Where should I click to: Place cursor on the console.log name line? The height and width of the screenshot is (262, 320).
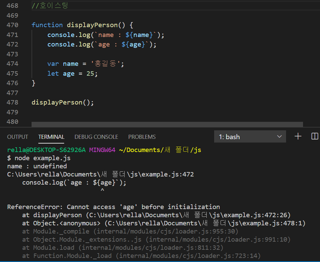pyautogui.click(x=106, y=35)
